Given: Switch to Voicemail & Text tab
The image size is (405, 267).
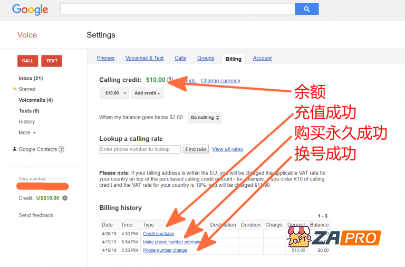Looking at the screenshot, I should click(x=144, y=58).
